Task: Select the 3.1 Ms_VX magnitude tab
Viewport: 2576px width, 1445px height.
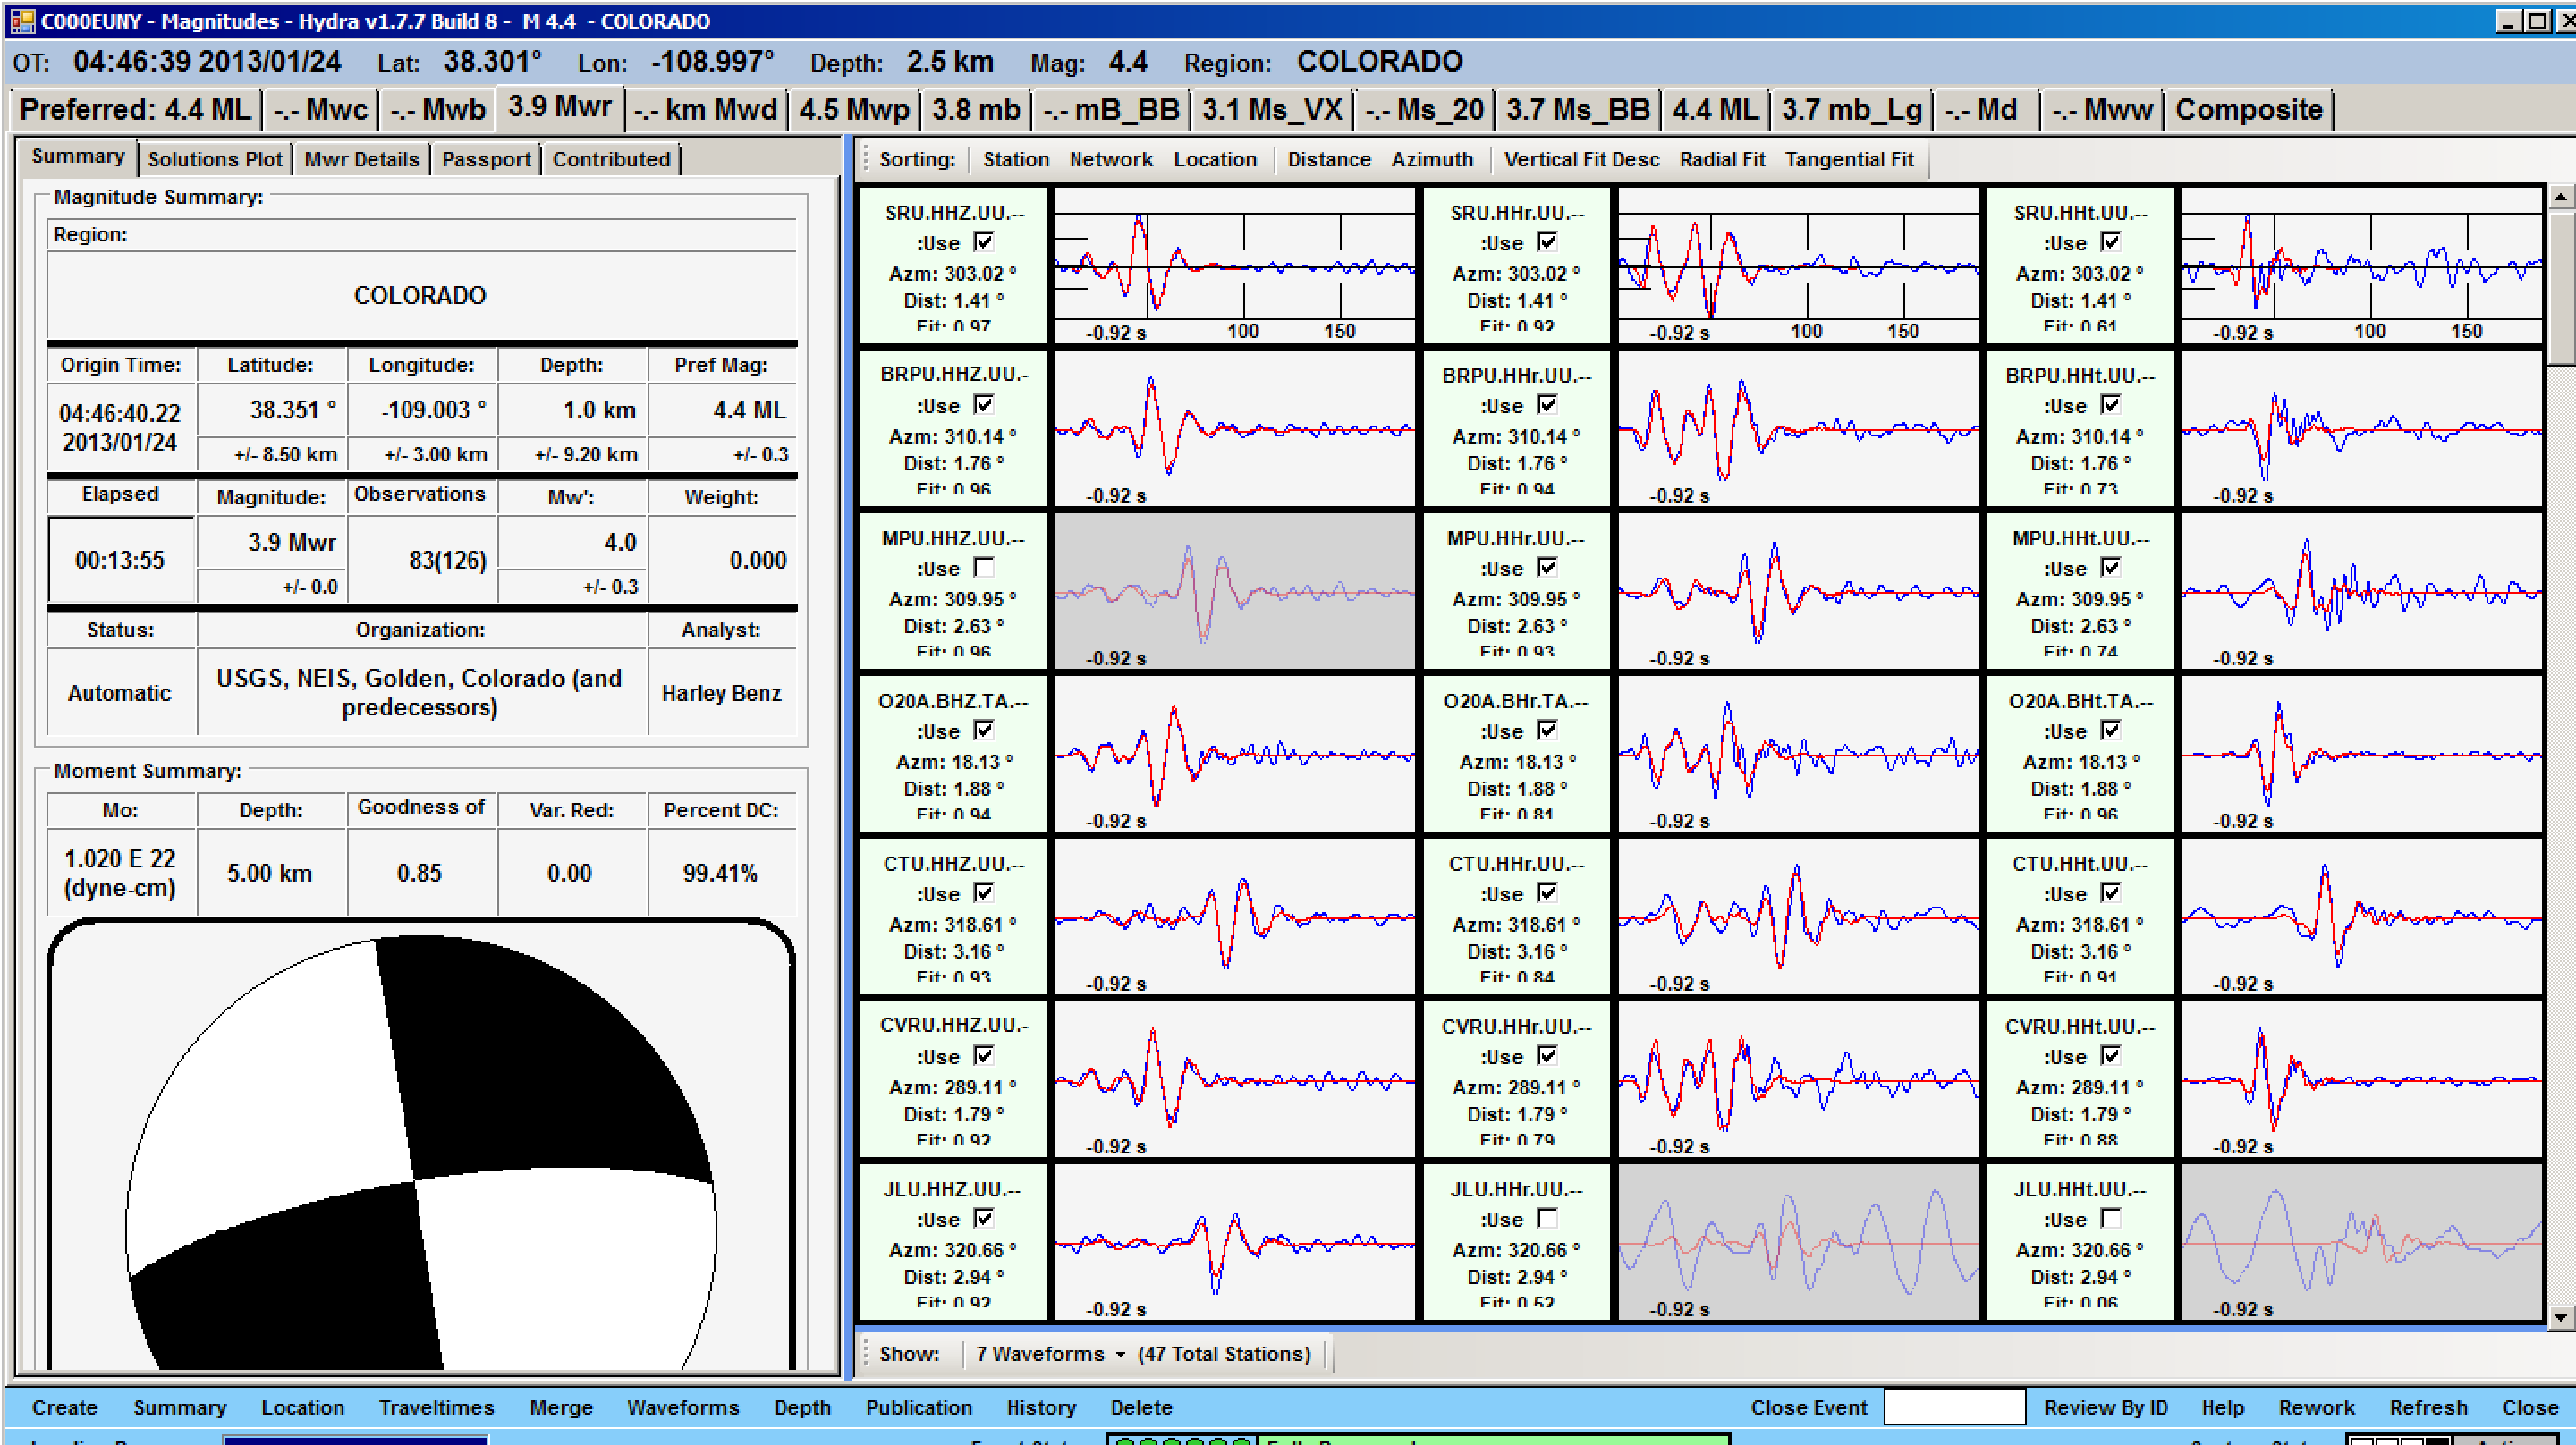Action: point(1272,110)
